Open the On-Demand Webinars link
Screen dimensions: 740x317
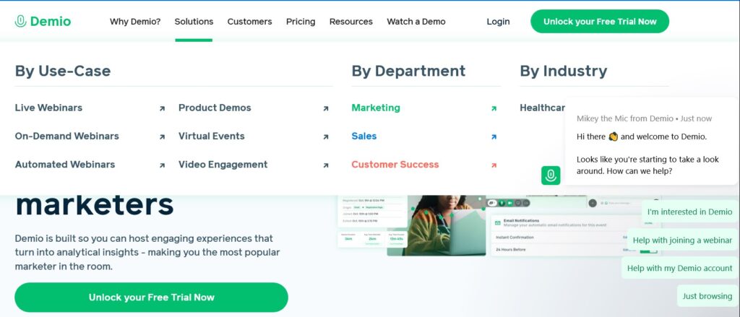click(67, 136)
